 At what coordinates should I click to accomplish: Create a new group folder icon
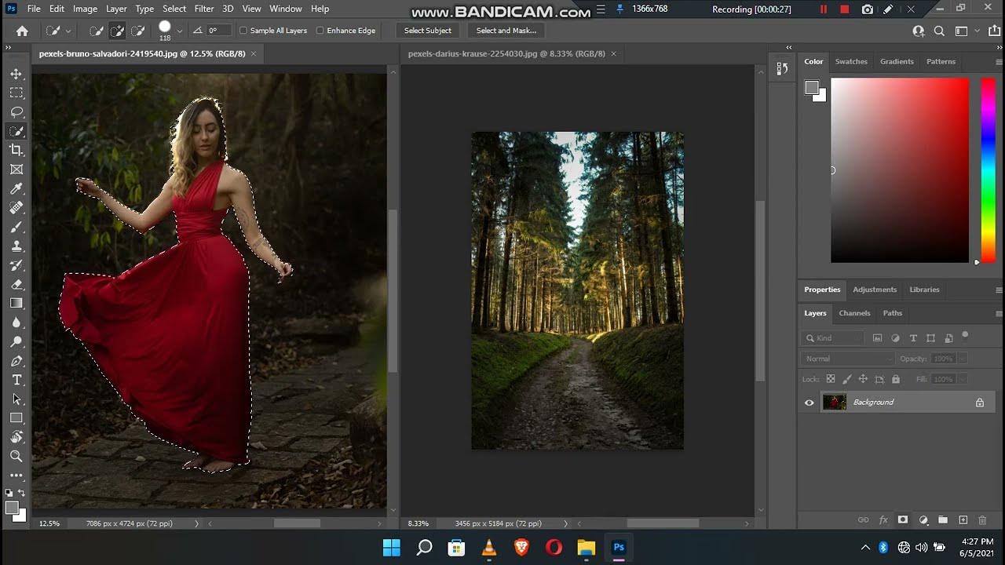click(942, 519)
